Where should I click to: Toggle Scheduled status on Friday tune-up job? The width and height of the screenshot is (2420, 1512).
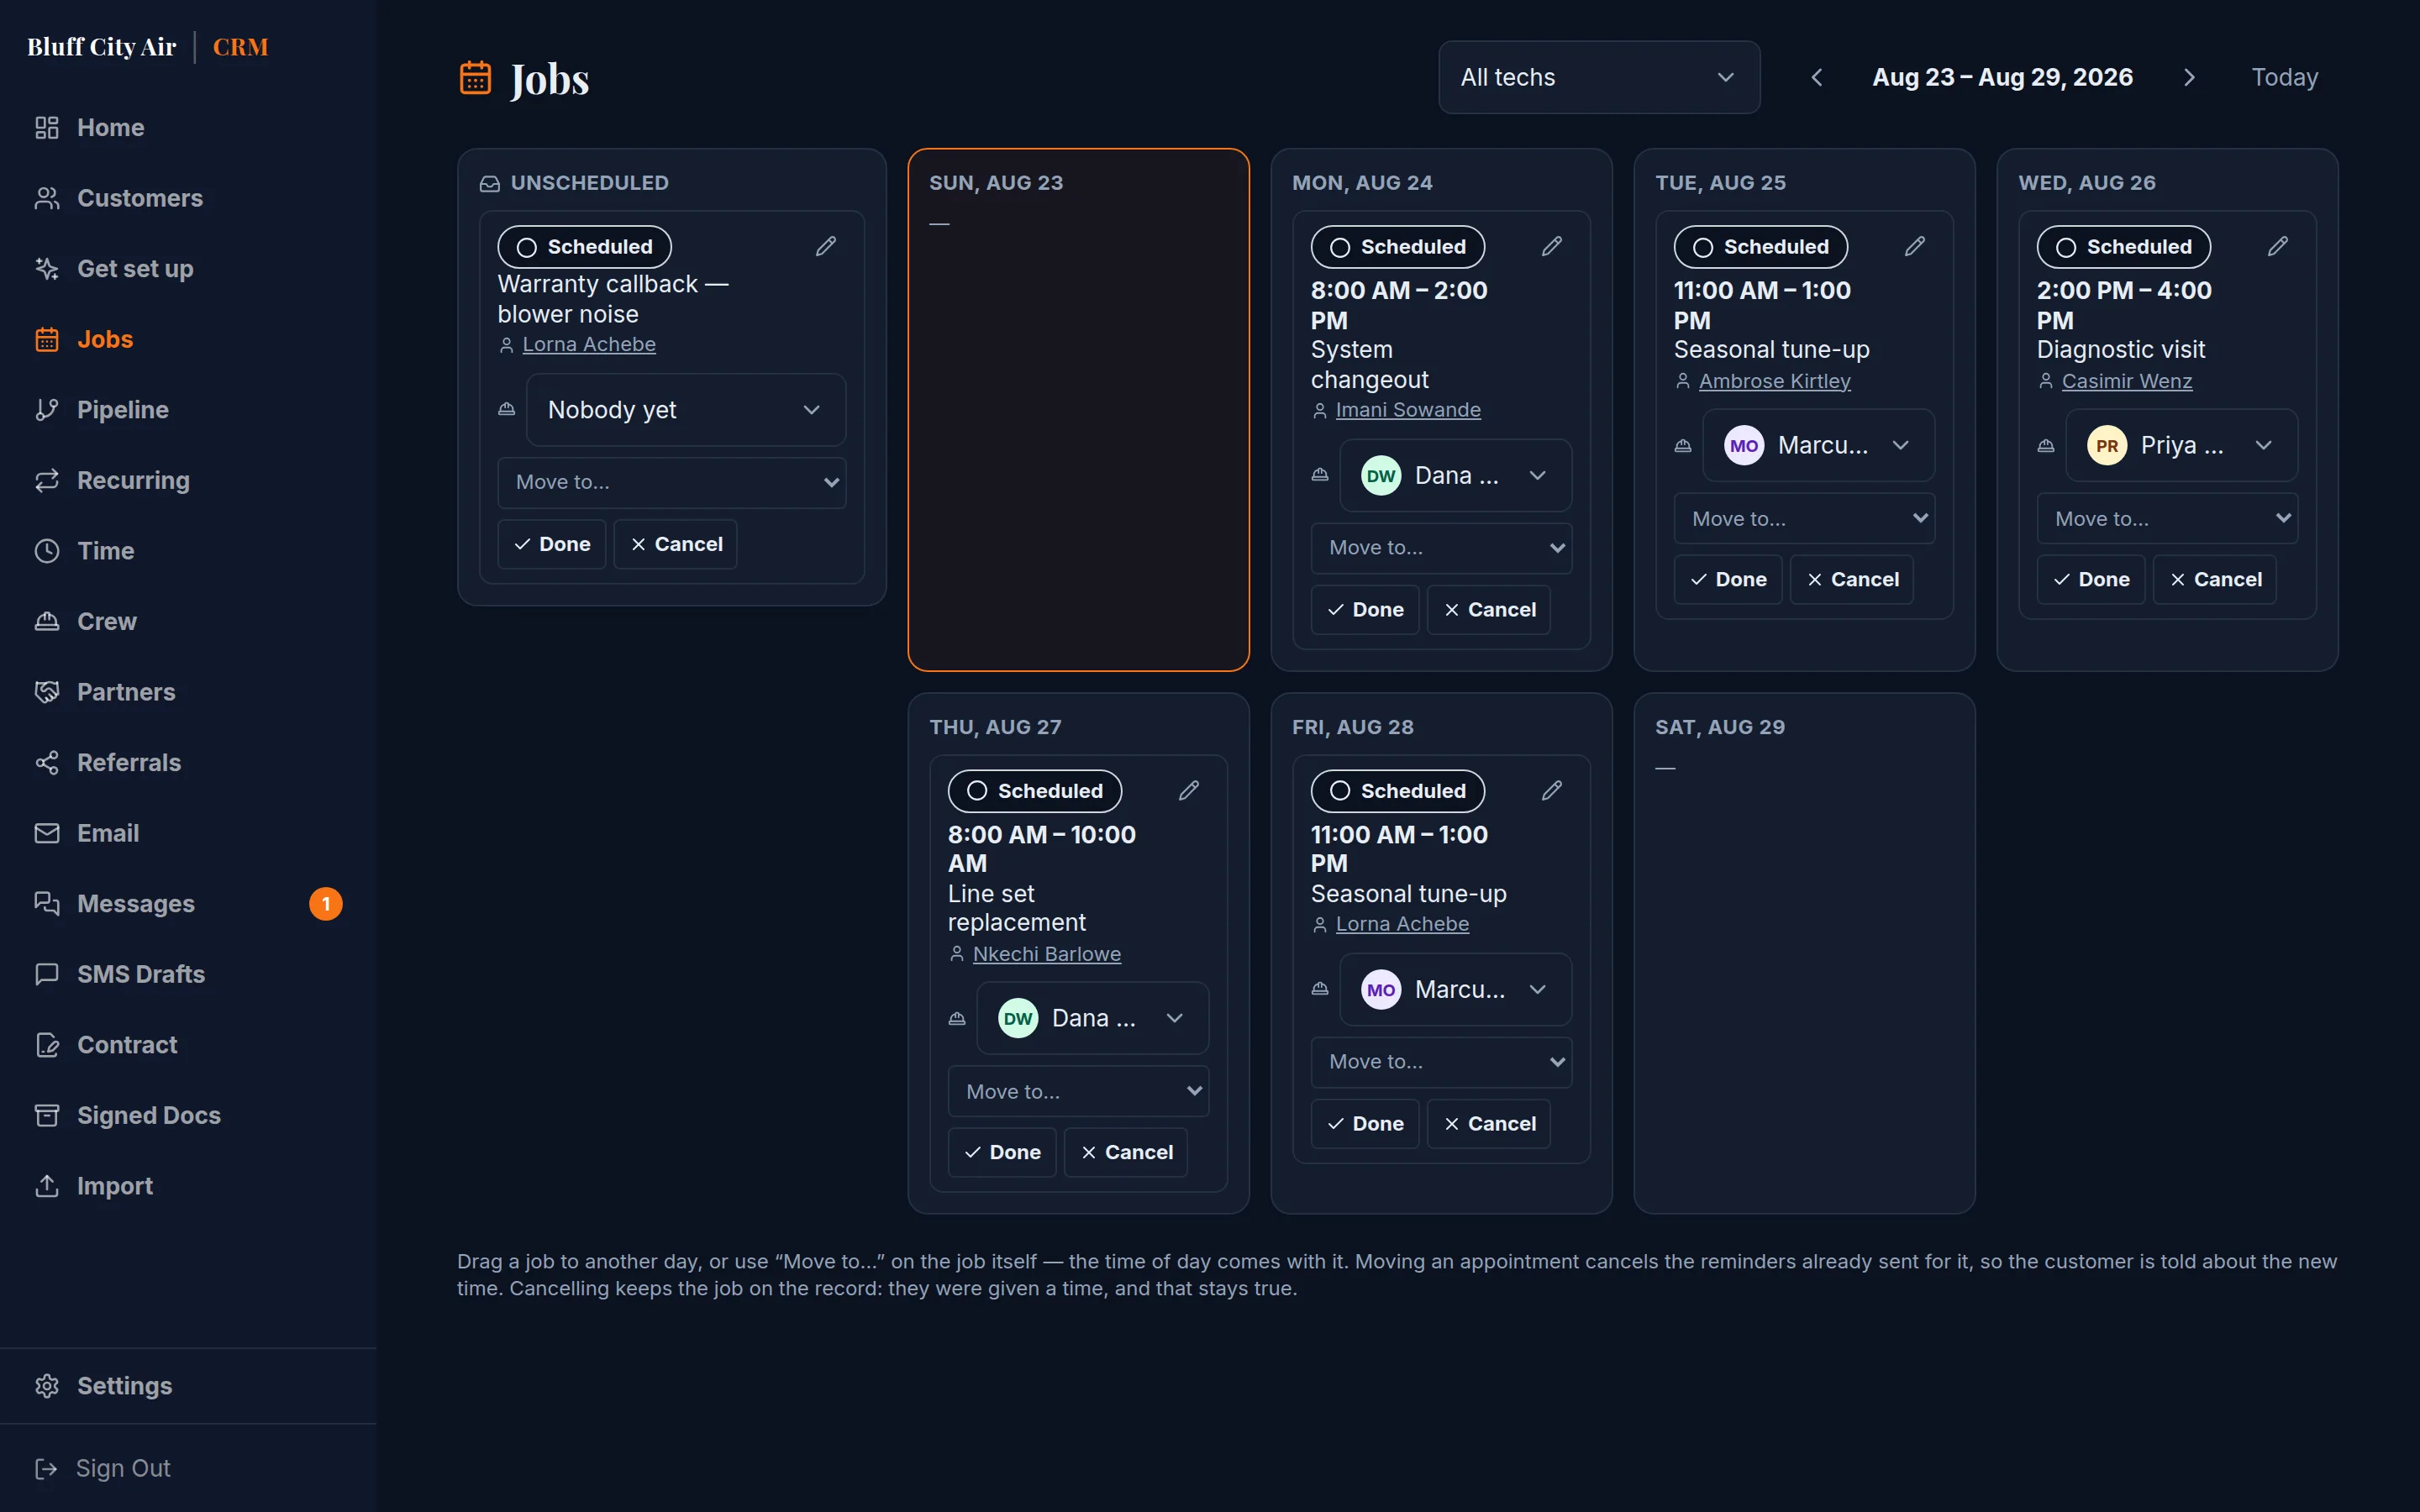point(1397,791)
